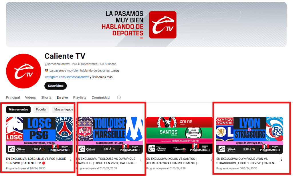
Task: Expand channel description with '...más'
Action: pos(115,70)
